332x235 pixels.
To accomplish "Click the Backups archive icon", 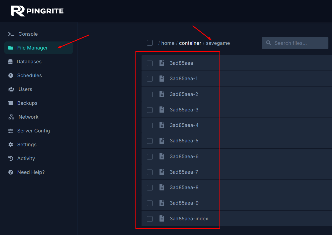I will pyautogui.click(x=11, y=103).
